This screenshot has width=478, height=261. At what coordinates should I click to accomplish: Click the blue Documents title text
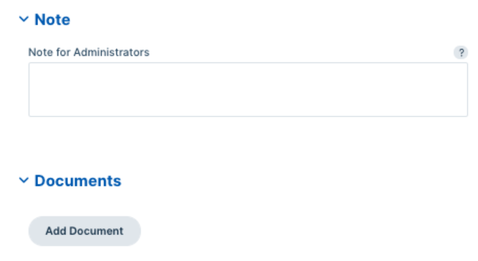(x=78, y=181)
